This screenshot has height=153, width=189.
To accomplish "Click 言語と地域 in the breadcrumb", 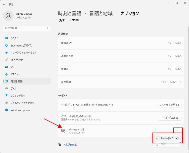I will pos(101,13).
